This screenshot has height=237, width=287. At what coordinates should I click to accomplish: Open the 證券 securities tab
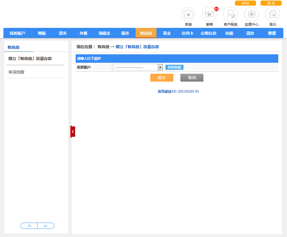(x=63, y=33)
